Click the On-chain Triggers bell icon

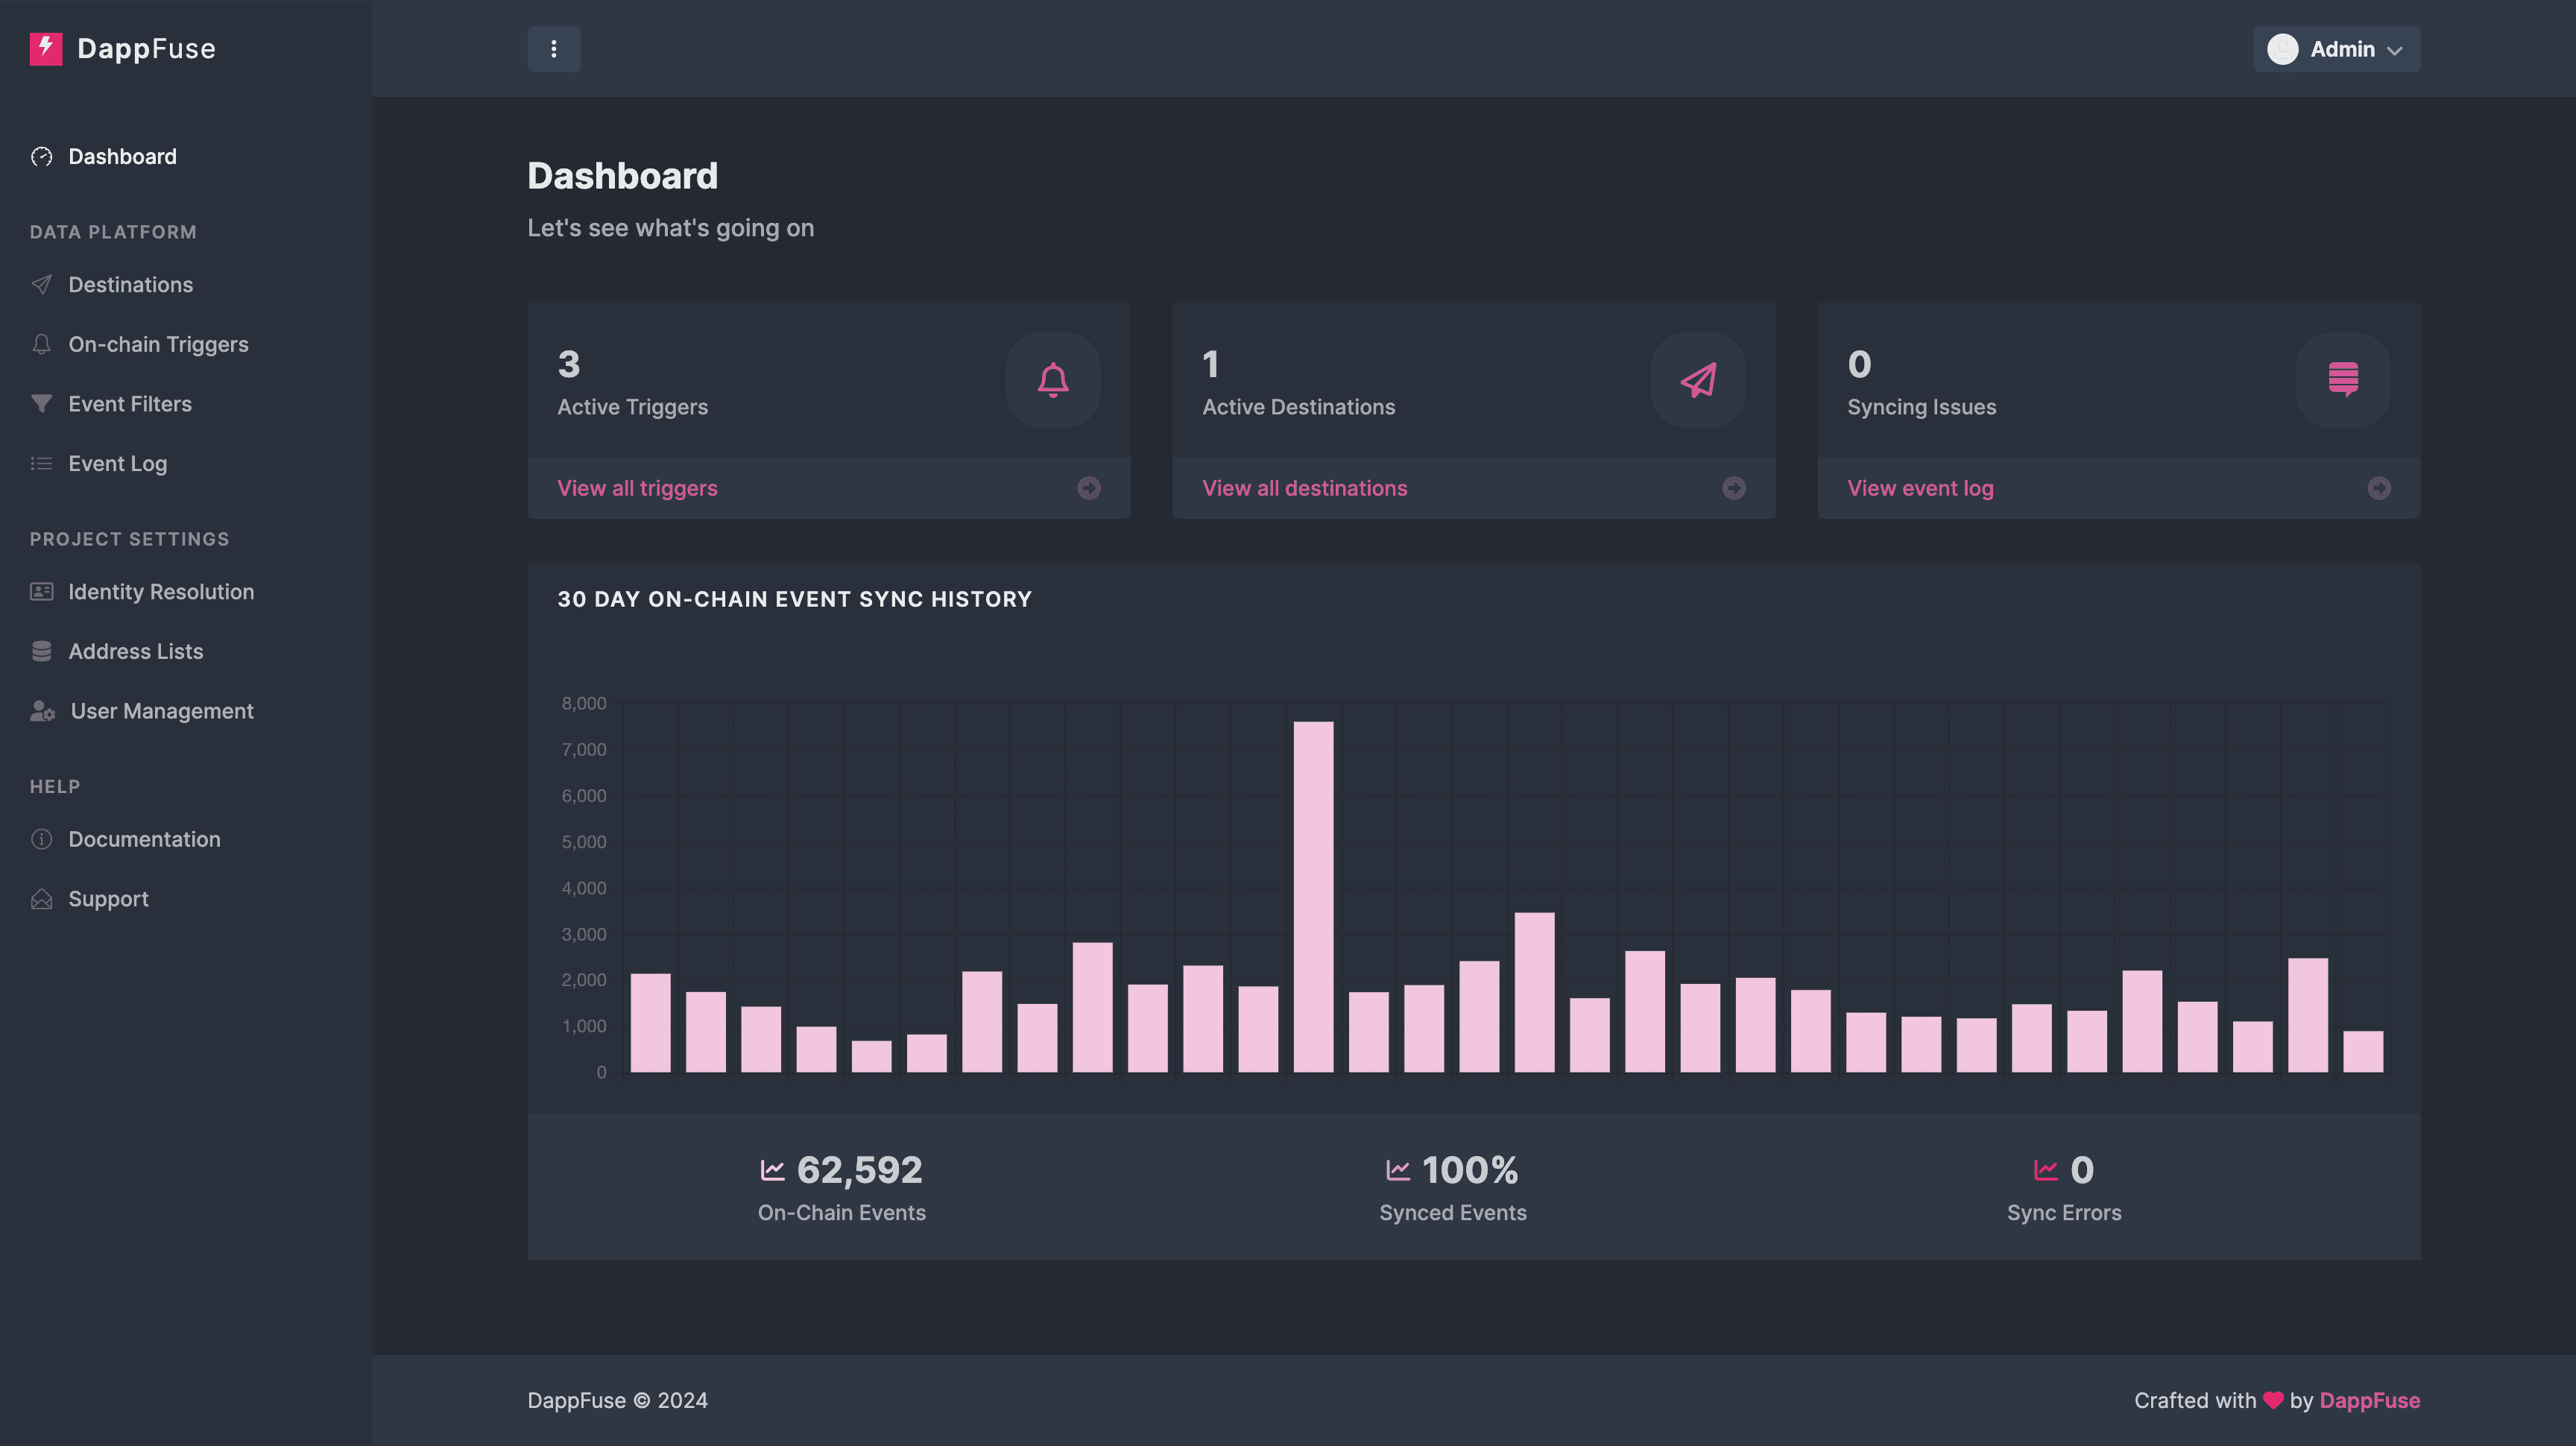pyautogui.click(x=39, y=345)
